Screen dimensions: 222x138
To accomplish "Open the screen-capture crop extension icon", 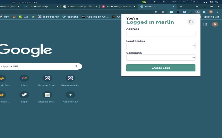I will 191,12.
